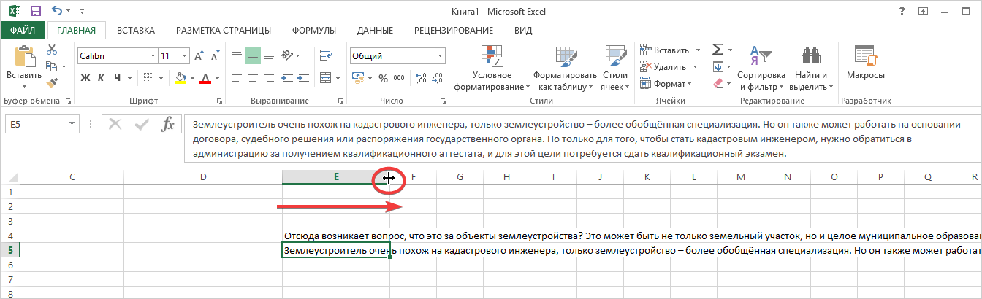Open the Calibri font name dropdown
The height and width of the screenshot is (299, 982).
[x=153, y=56]
